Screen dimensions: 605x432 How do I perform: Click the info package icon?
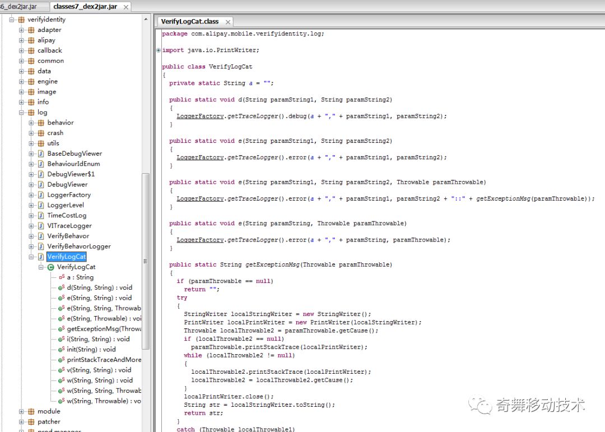[31, 102]
